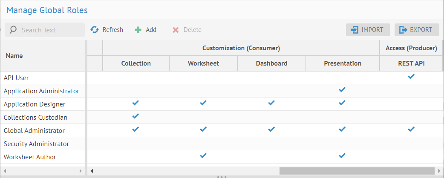Click the Import button
This screenshot has width=444, height=178.
tap(368, 30)
